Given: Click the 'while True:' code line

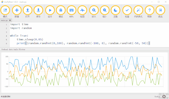Looking at the screenshot, I should [19, 36].
